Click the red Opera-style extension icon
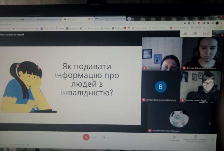The width and height of the screenshot is (224, 151). coord(199,23)
